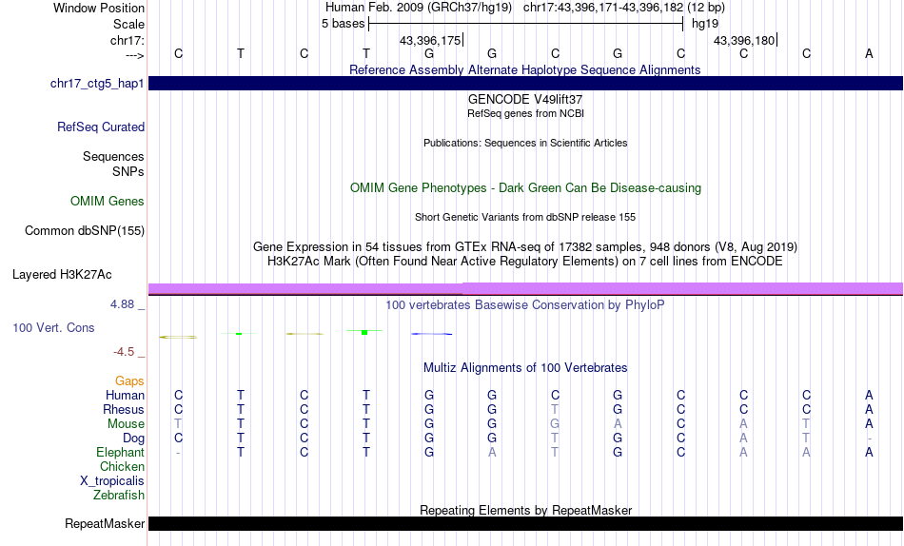
Task: Click the chr17:43,396,171-43,396,182 position text
Action: 624,8
